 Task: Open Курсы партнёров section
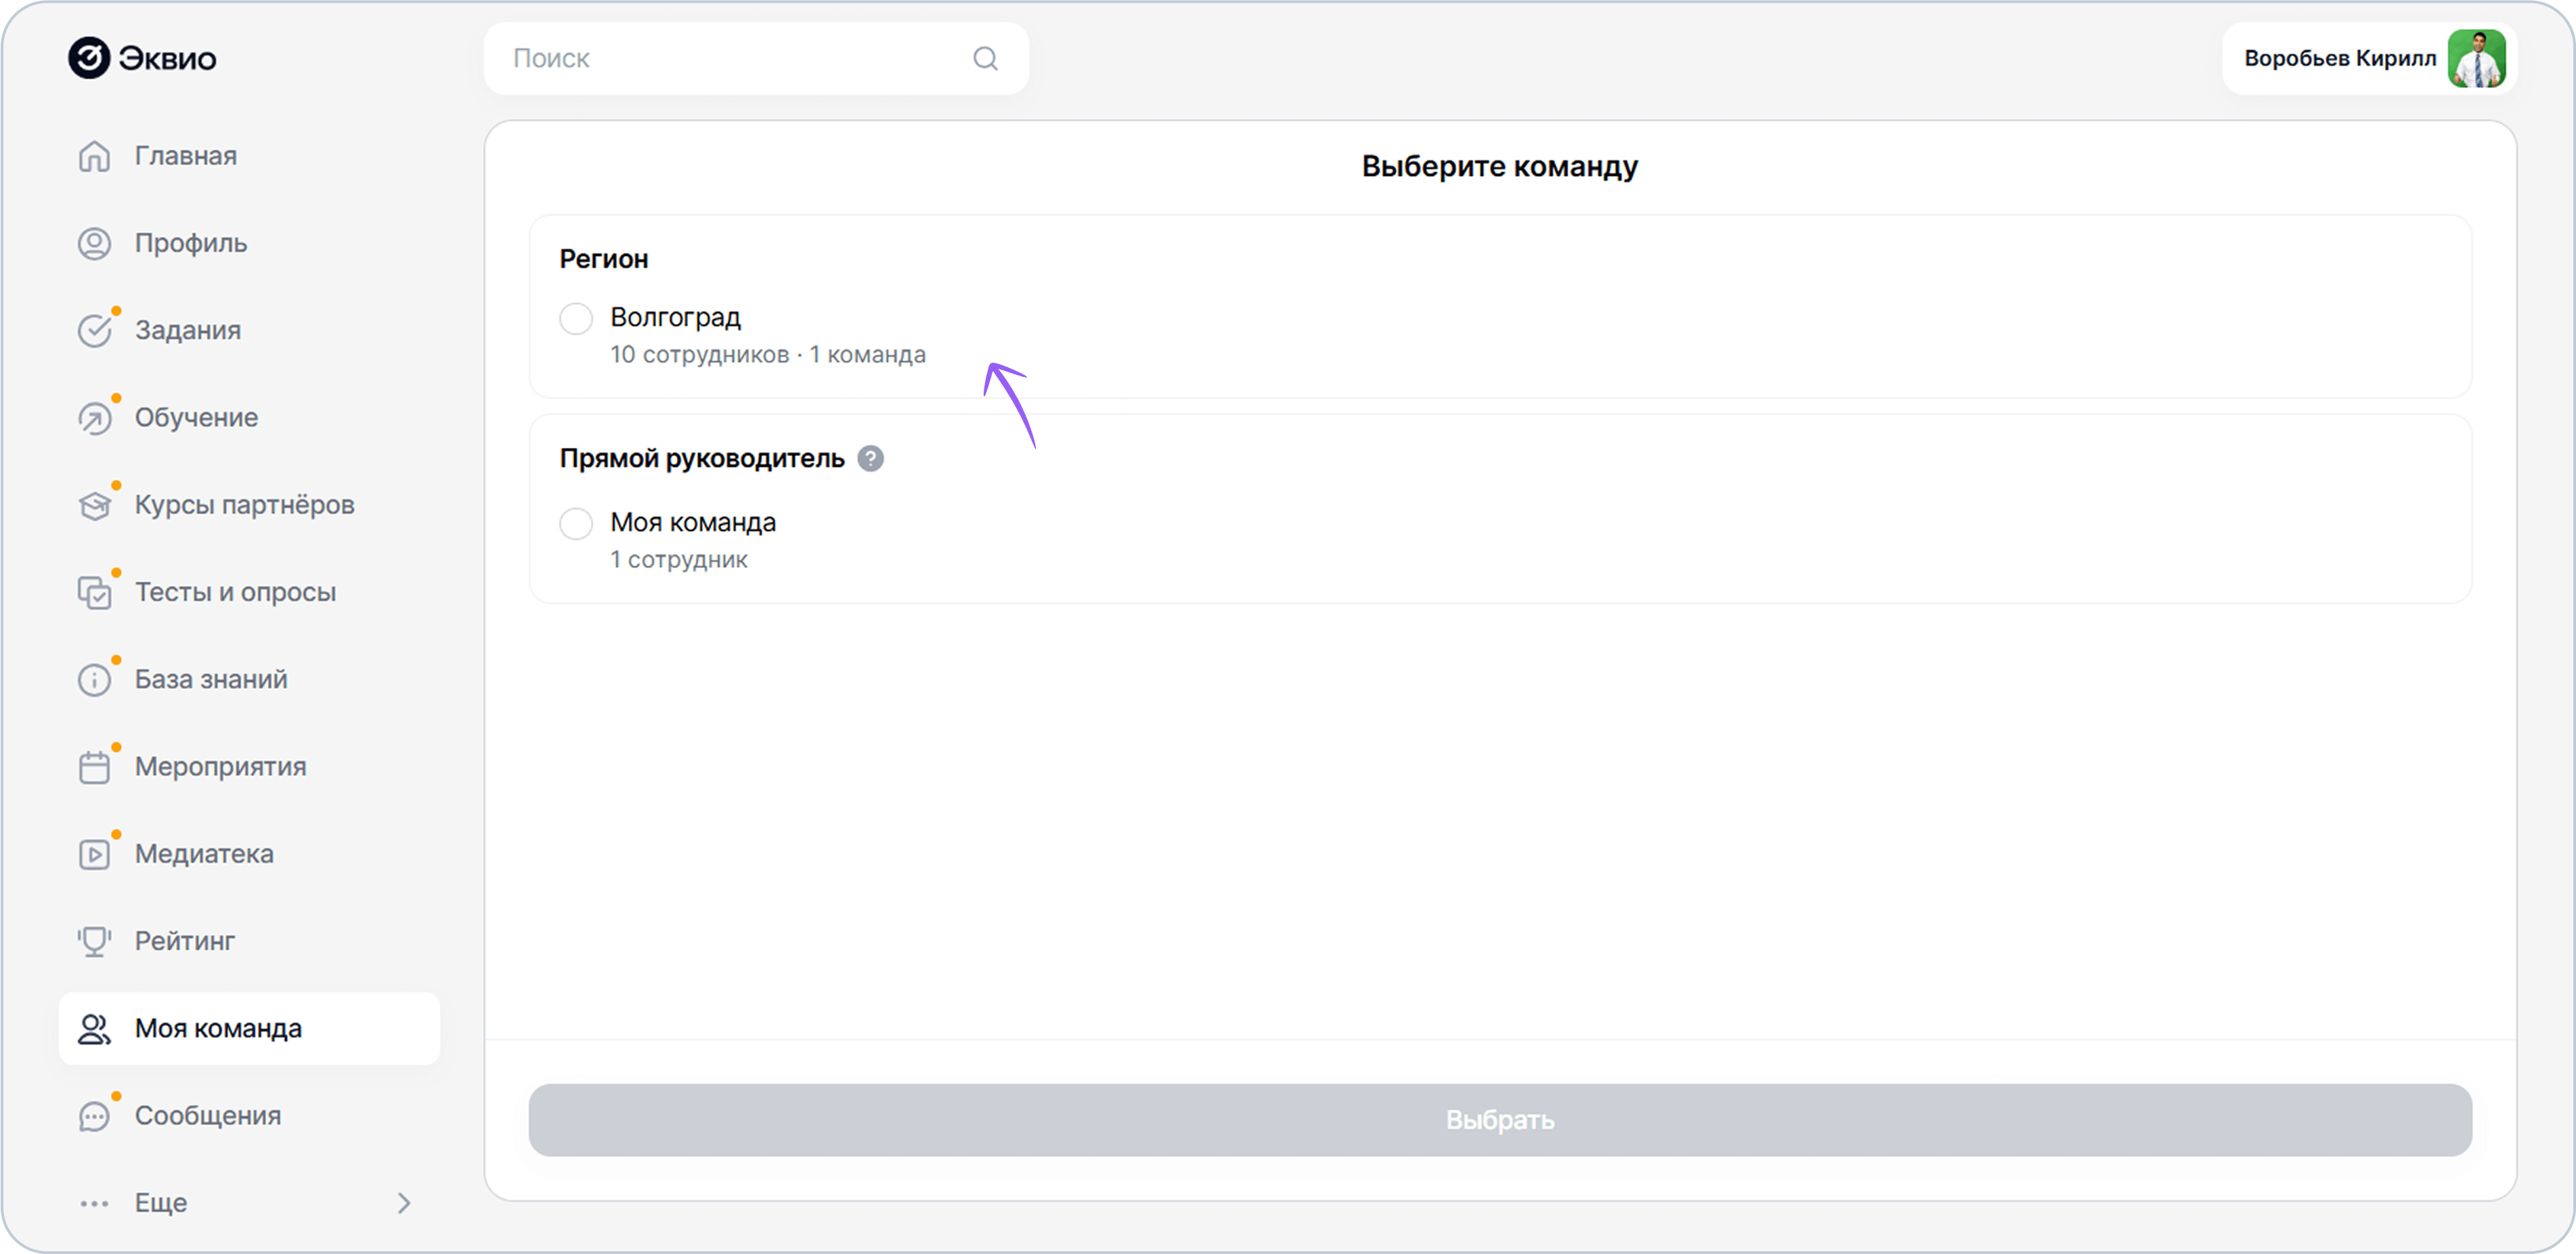(x=249, y=505)
